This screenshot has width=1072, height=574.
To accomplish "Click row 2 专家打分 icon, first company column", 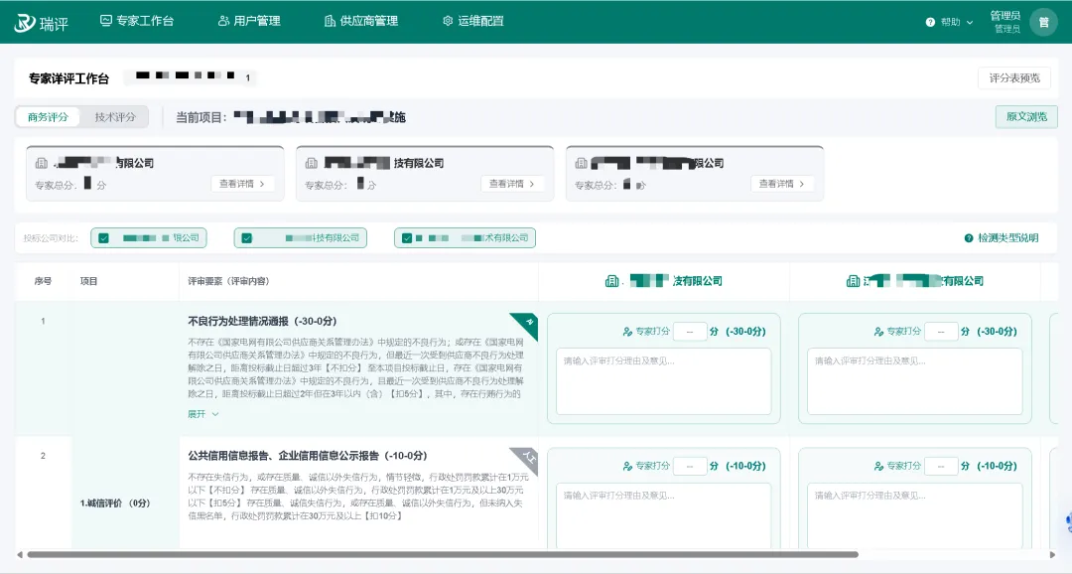I will pyautogui.click(x=627, y=467).
